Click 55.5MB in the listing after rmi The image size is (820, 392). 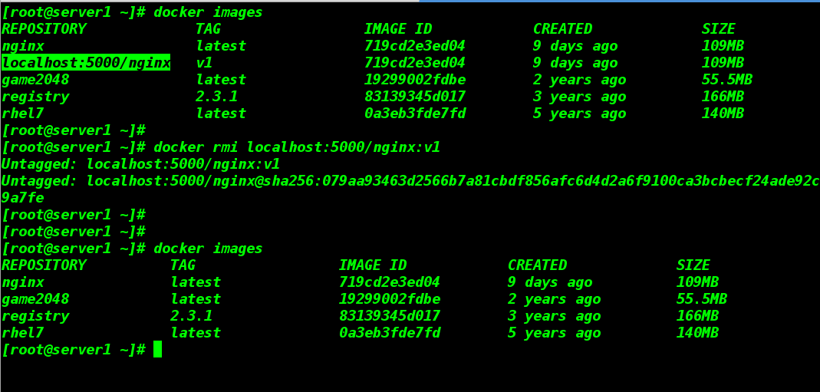702,299
